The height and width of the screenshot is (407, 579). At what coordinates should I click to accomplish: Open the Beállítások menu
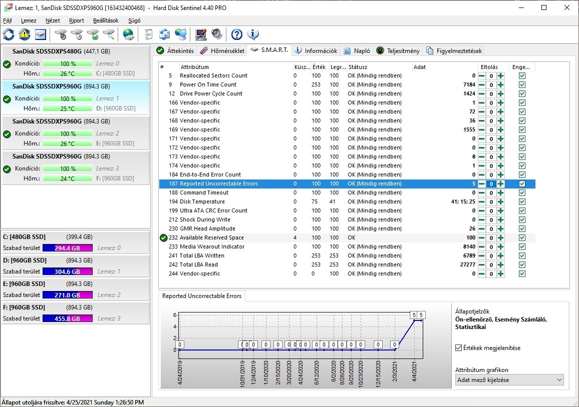pyautogui.click(x=106, y=20)
